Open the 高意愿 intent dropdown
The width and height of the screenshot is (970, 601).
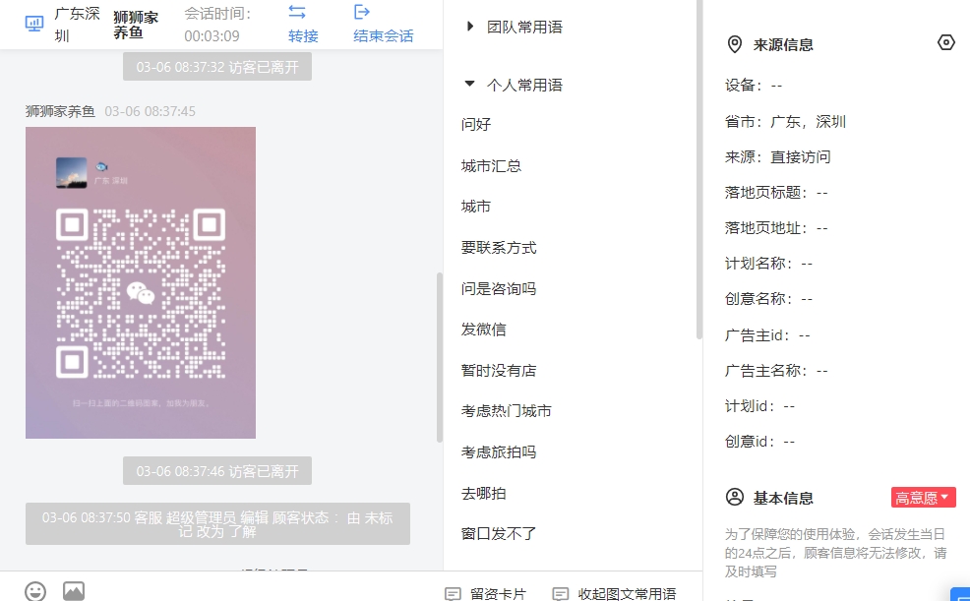pos(923,497)
